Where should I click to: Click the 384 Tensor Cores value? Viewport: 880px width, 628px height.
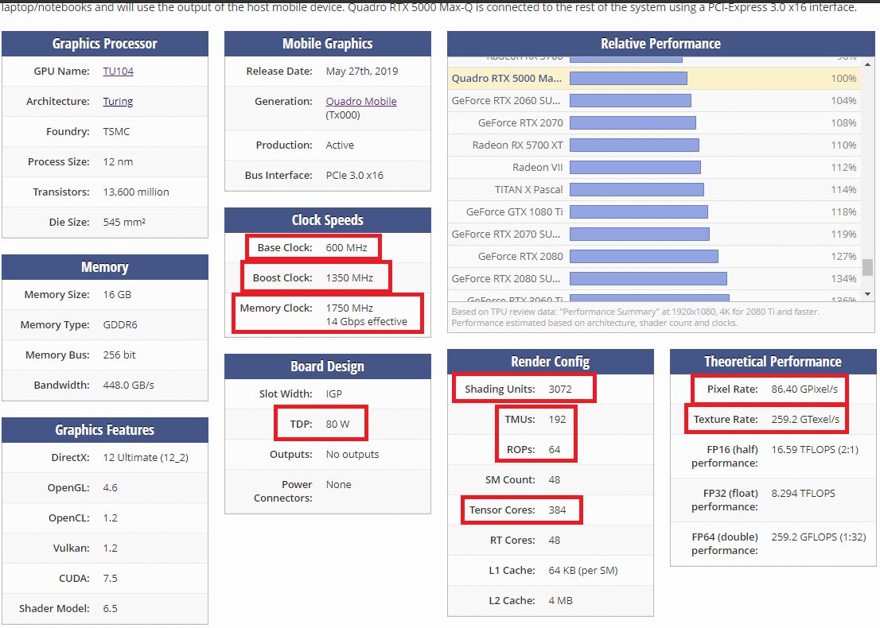557,510
